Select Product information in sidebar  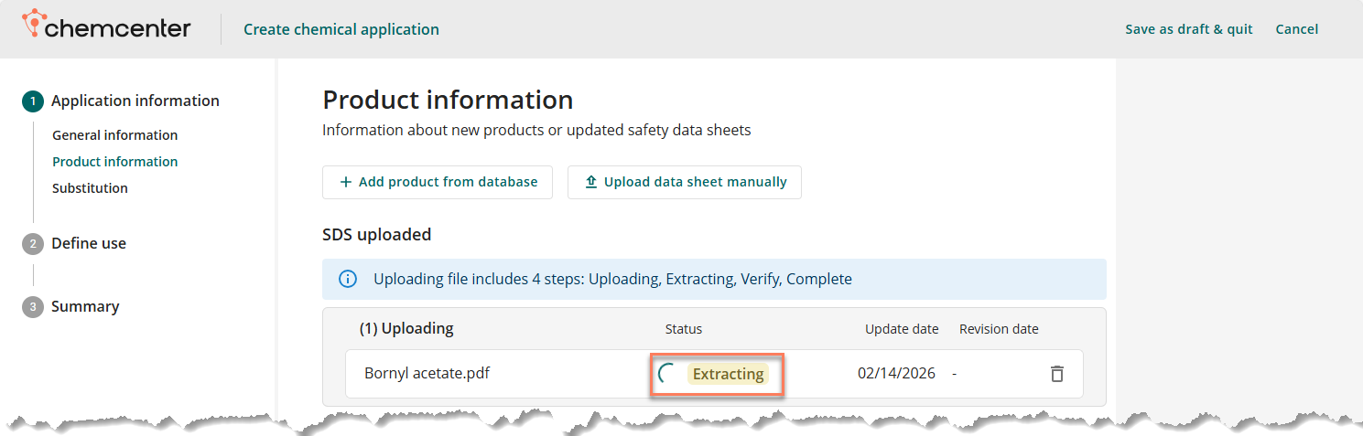click(114, 162)
